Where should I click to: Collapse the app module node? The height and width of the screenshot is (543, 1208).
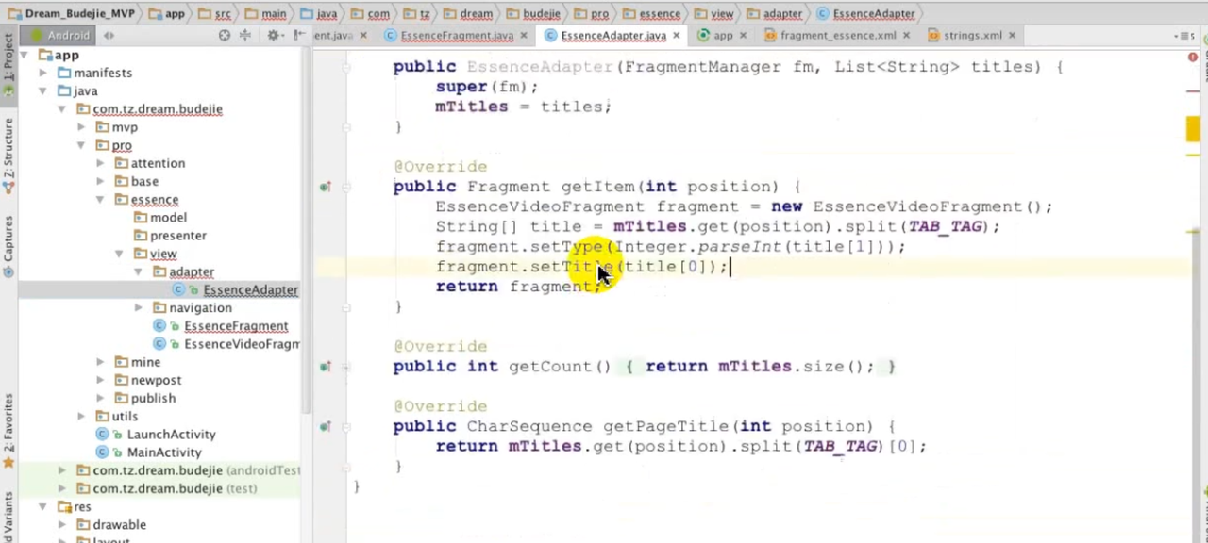(x=25, y=55)
